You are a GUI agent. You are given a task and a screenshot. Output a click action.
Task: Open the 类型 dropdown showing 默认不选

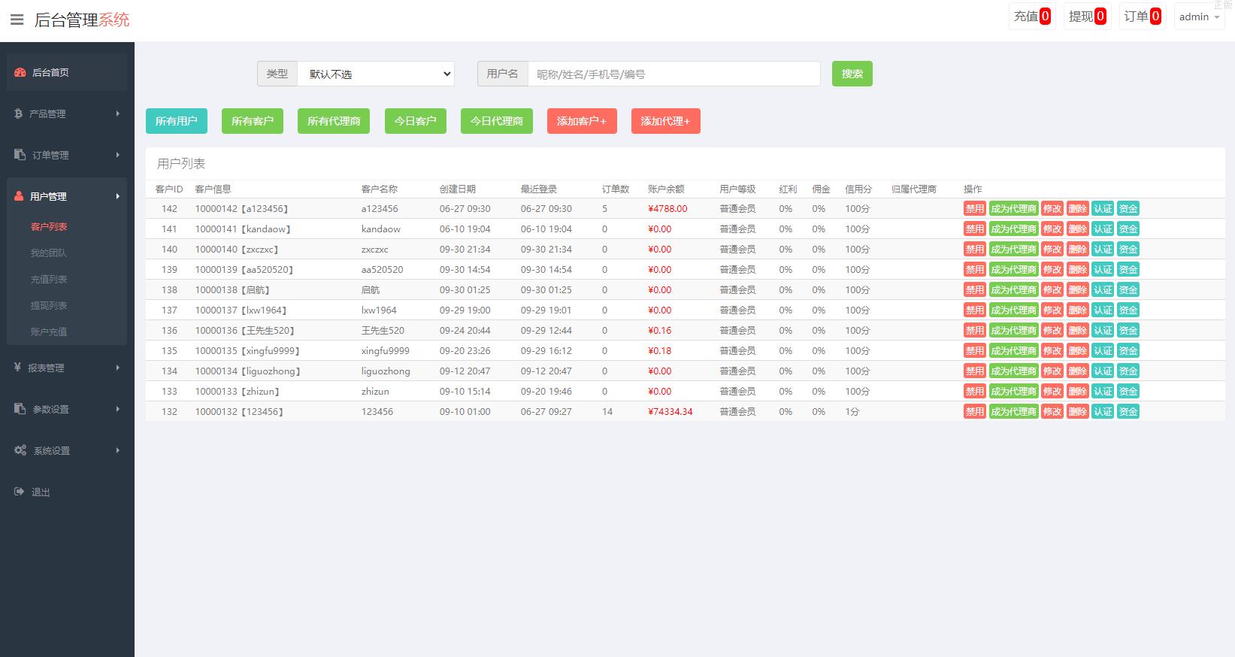click(x=376, y=74)
